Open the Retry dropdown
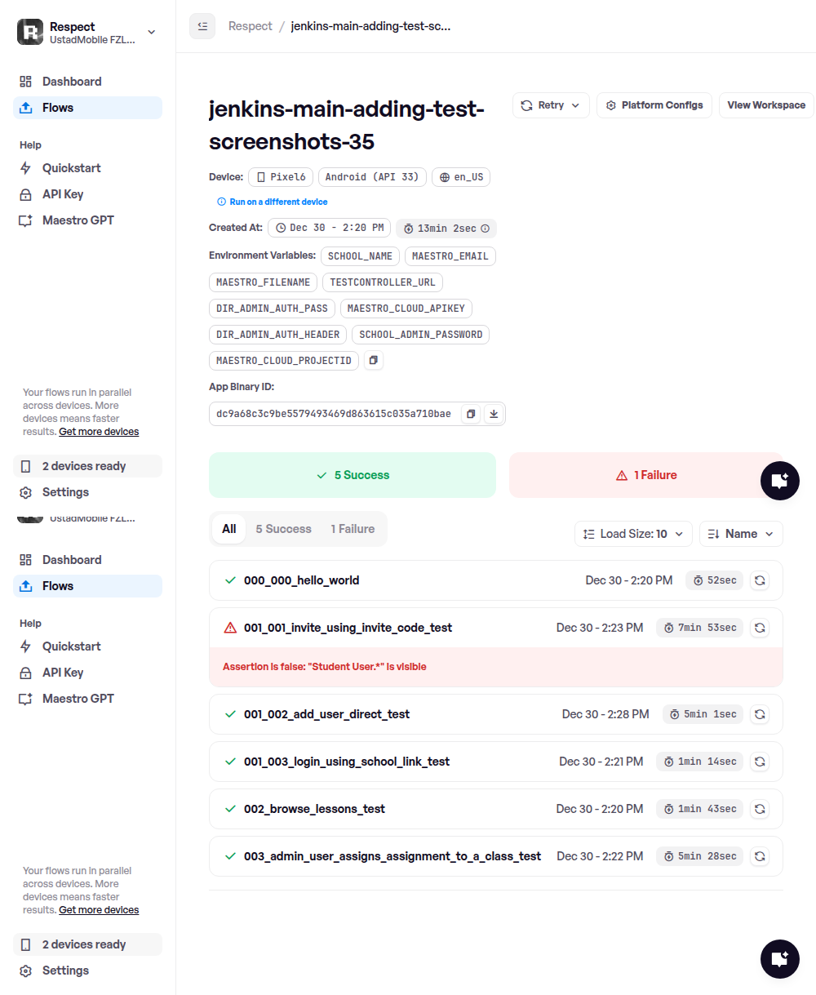The image size is (816, 995). coord(551,105)
